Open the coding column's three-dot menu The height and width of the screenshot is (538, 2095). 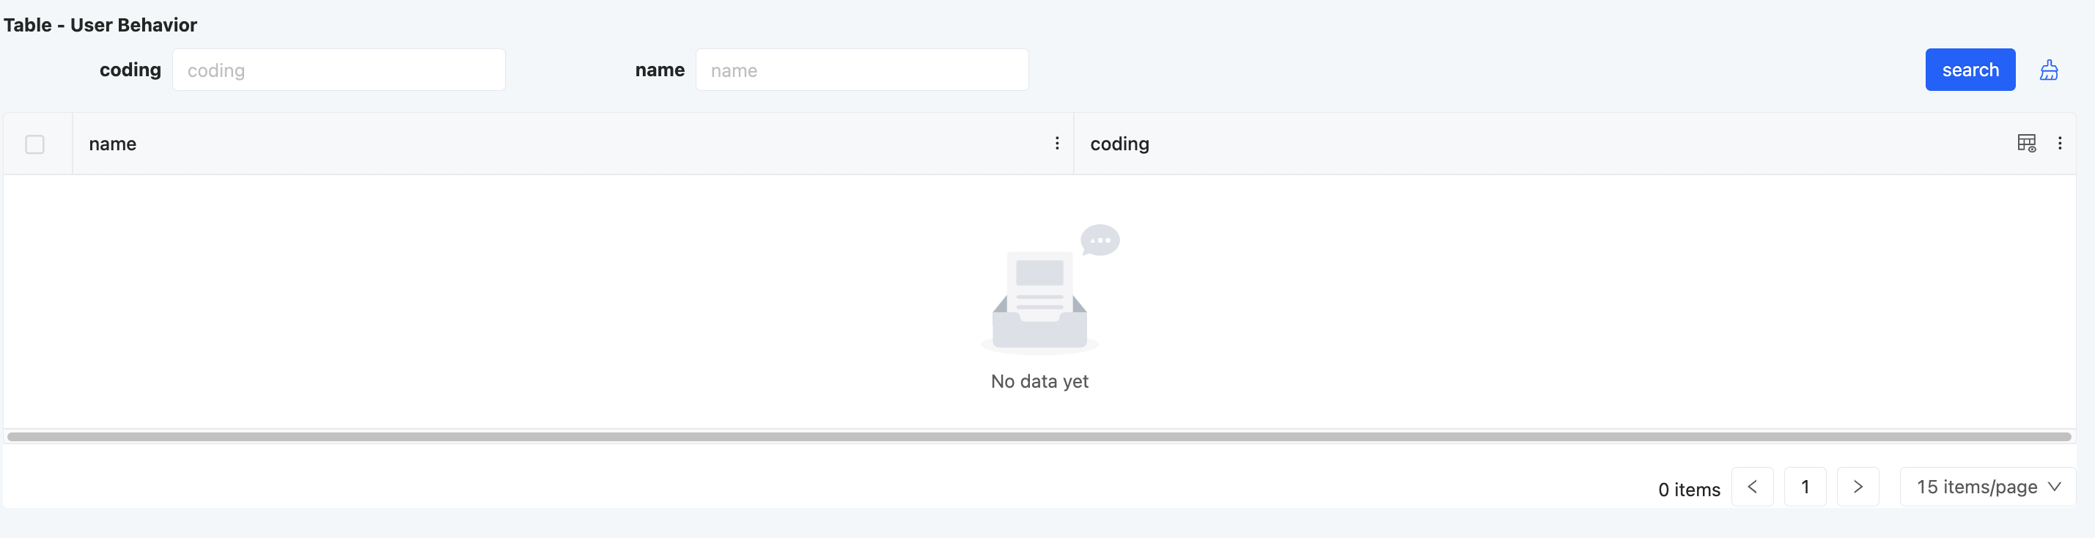point(2059,144)
